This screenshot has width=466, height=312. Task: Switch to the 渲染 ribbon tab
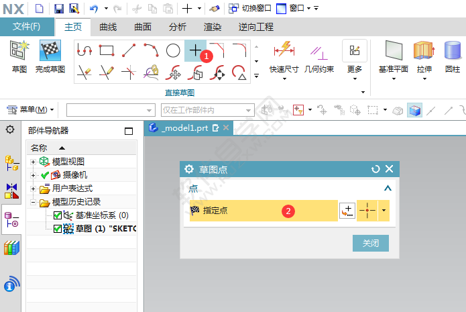[x=213, y=27]
